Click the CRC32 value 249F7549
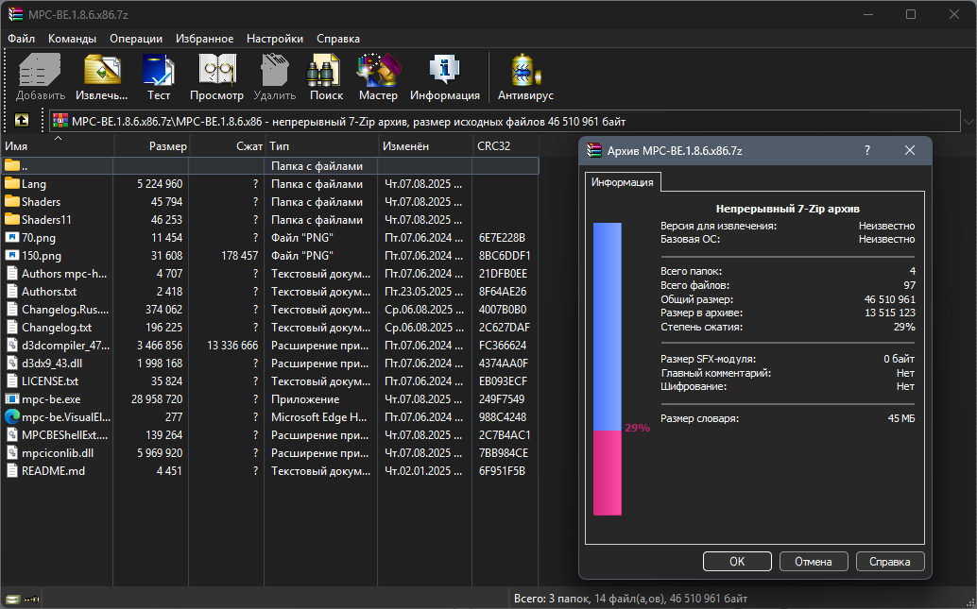Image resolution: width=977 pixels, height=609 pixels. click(502, 398)
